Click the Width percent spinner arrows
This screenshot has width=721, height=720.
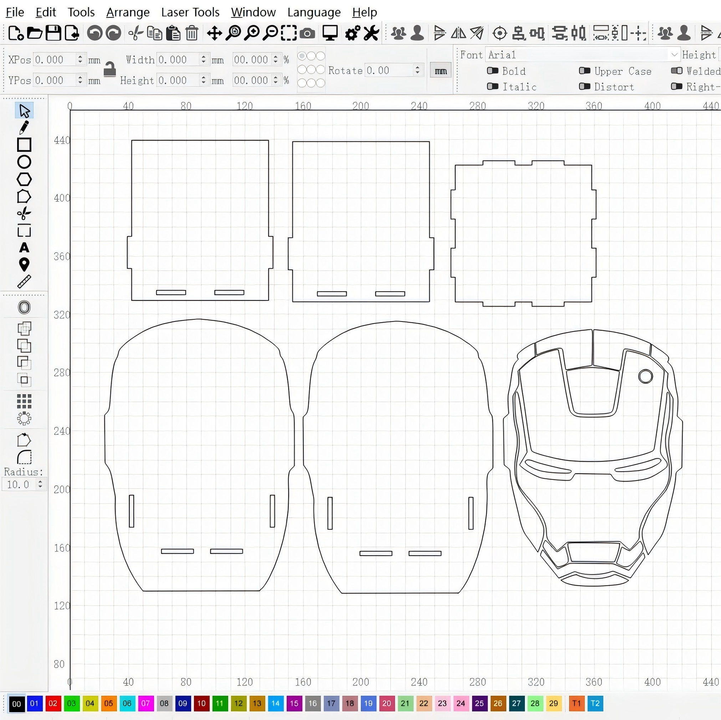point(276,59)
